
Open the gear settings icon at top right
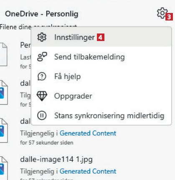[x=162, y=13]
